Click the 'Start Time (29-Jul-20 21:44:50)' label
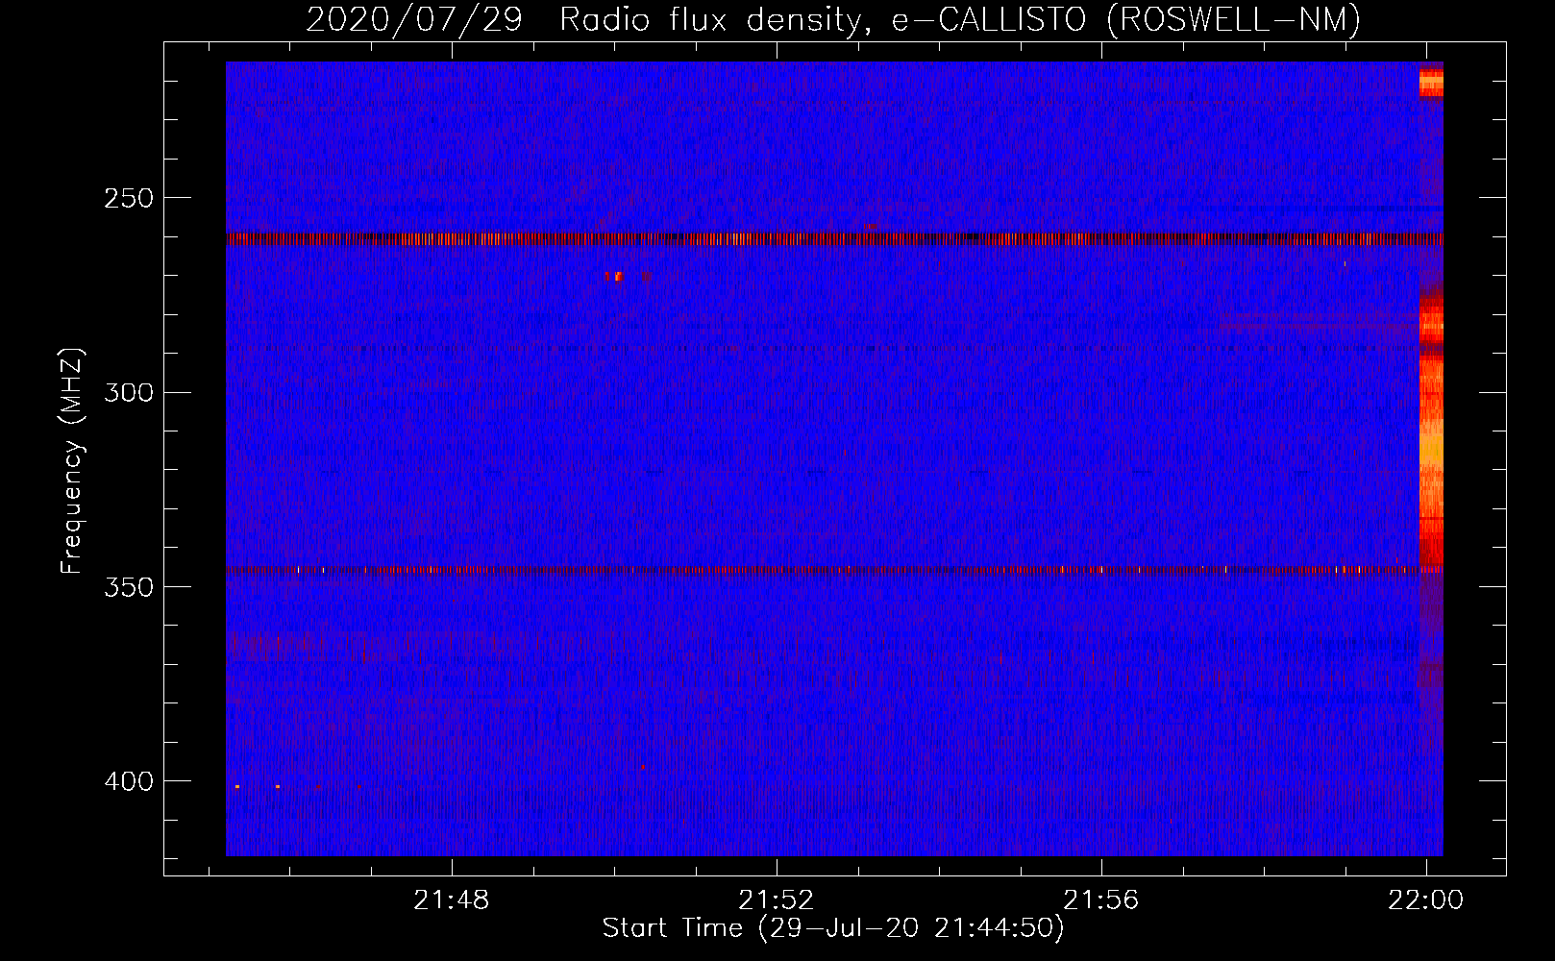The height and width of the screenshot is (961, 1555). pos(833,928)
